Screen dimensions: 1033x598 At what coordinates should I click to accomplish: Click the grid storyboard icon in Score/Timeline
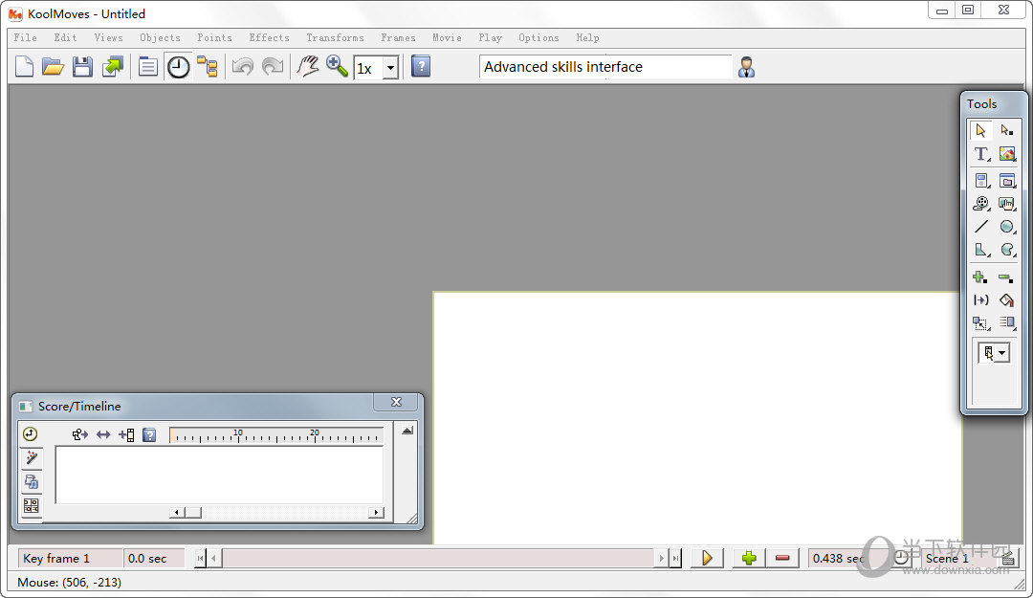coord(31,506)
